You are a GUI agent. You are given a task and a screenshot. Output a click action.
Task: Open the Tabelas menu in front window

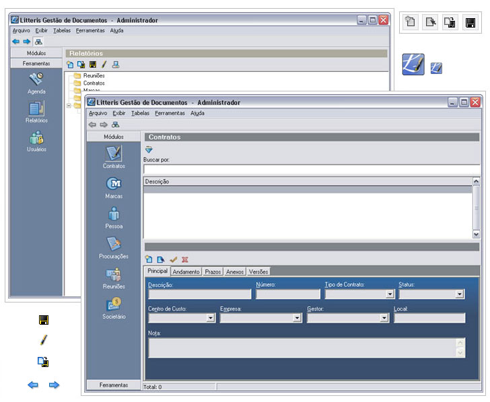click(x=140, y=113)
